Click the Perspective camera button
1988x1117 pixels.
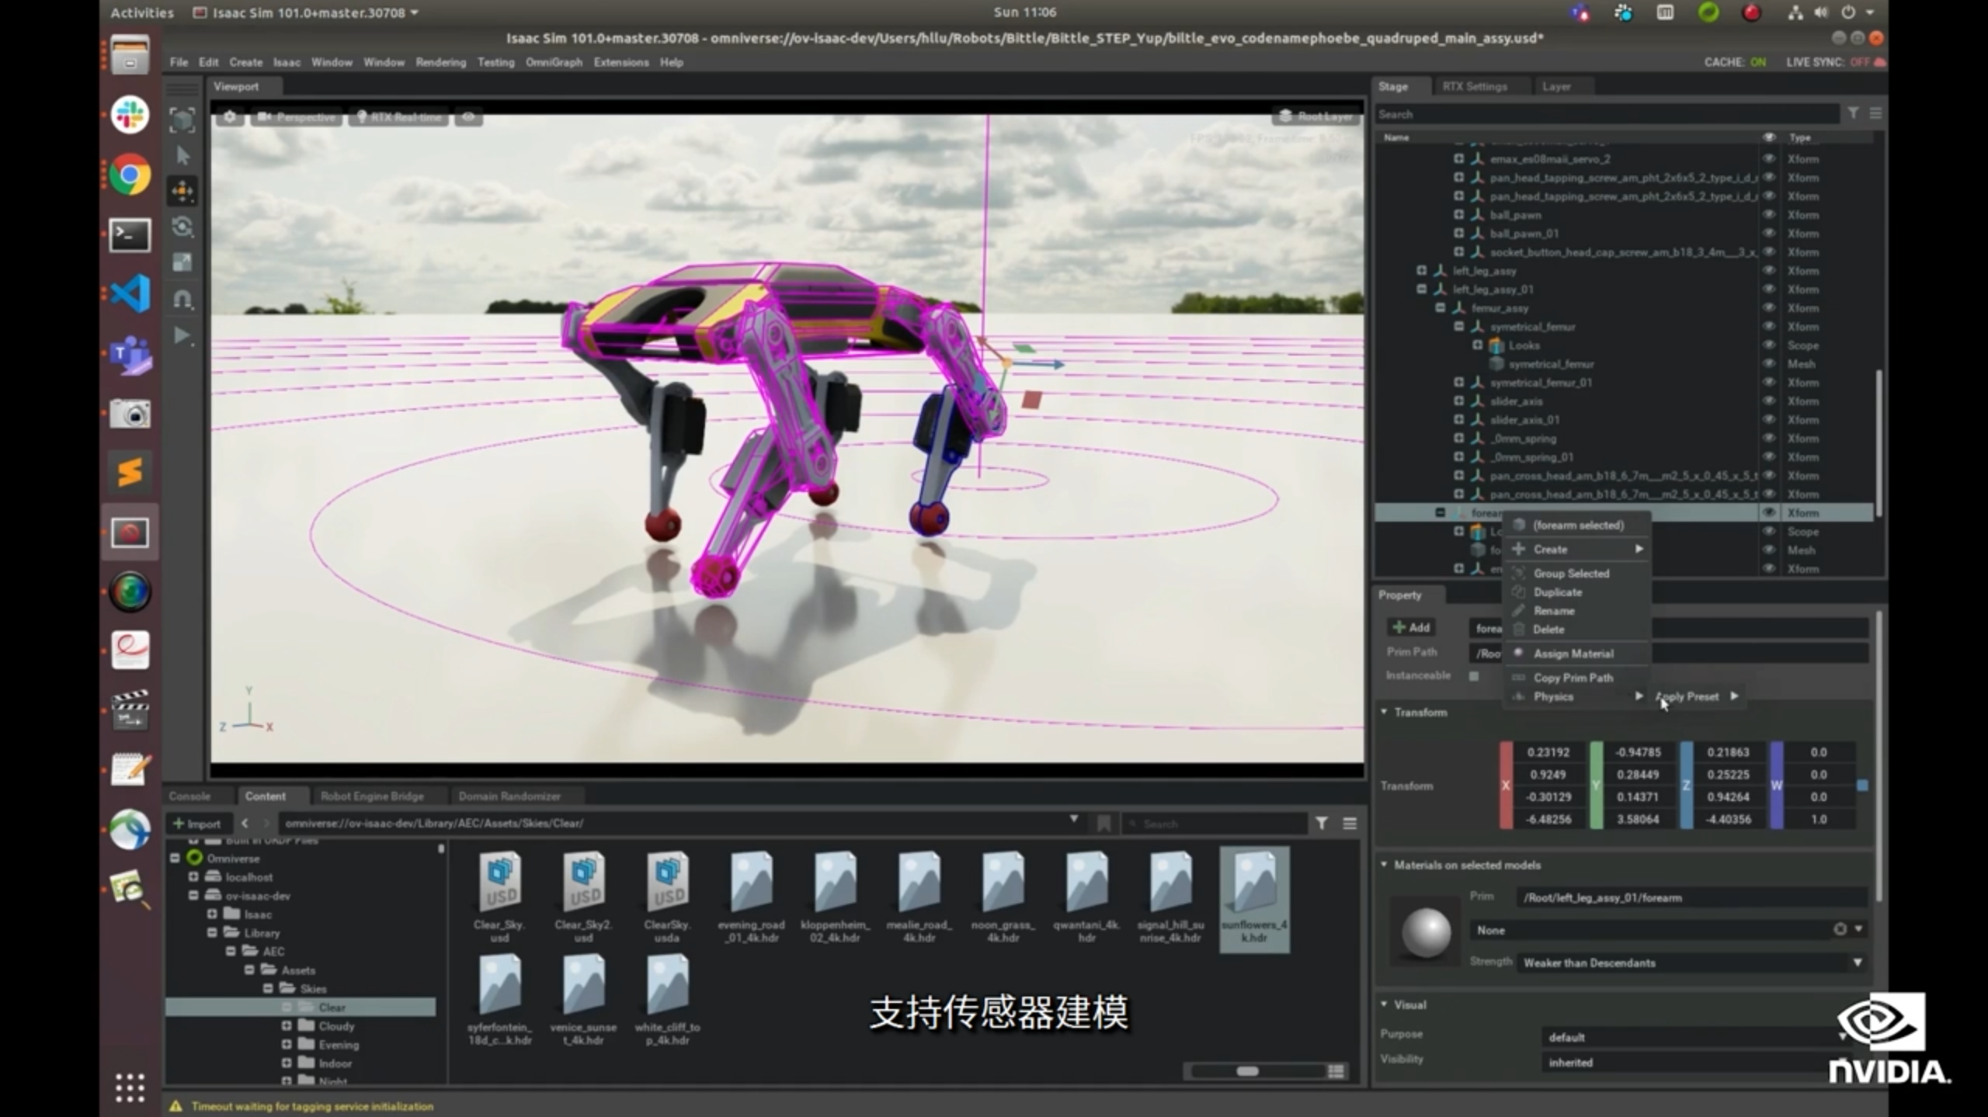coord(297,117)
